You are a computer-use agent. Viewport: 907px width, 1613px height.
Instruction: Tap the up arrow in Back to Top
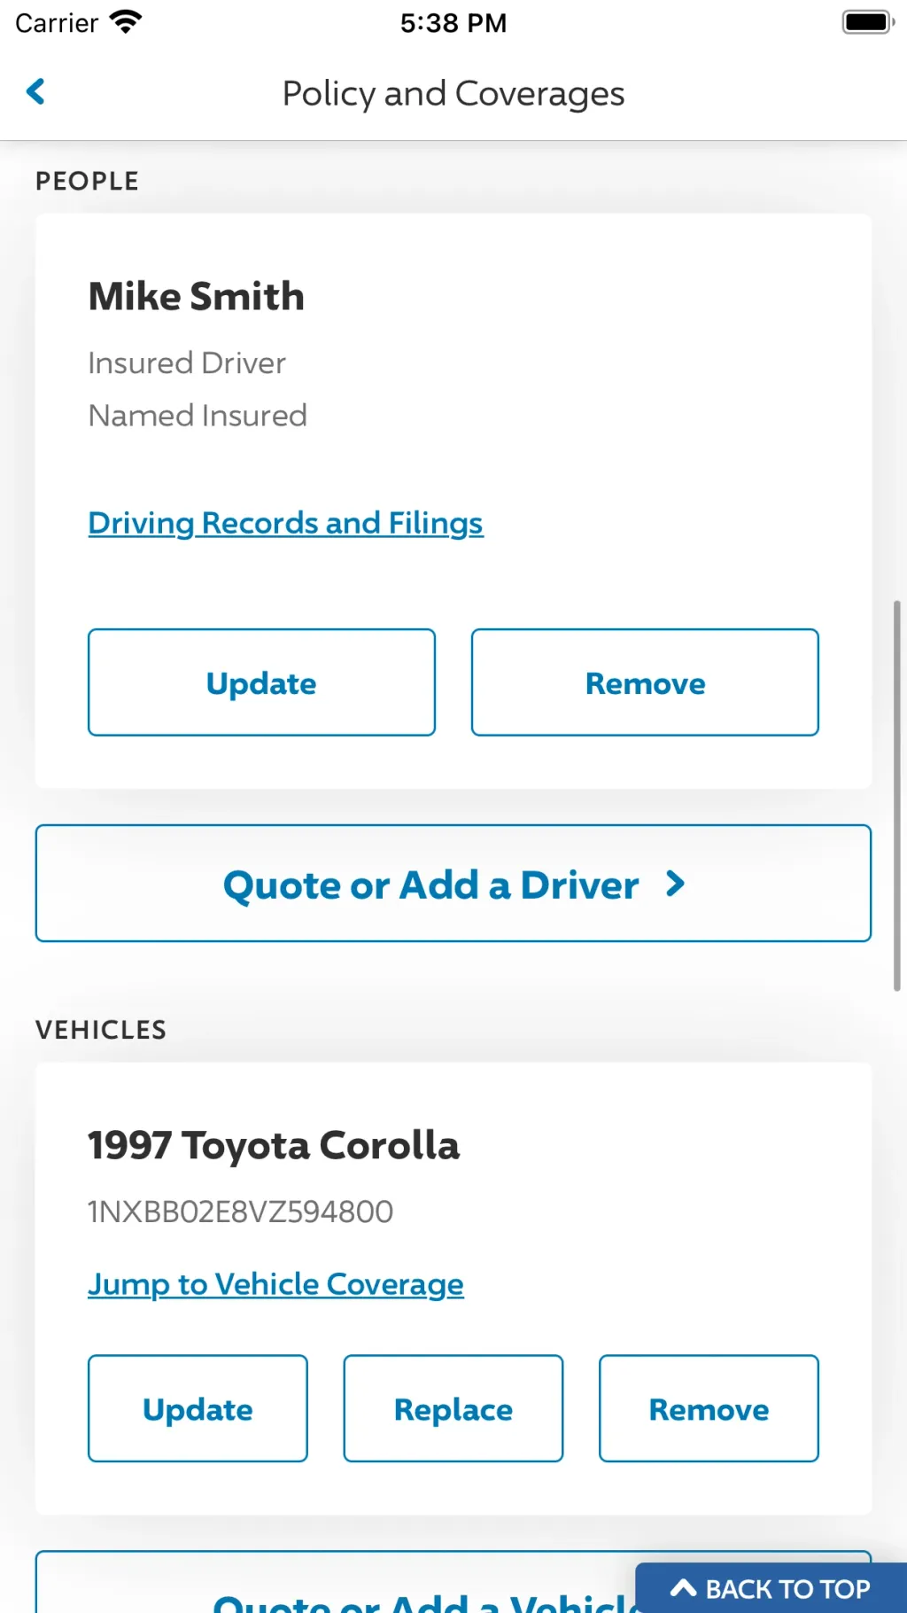[x=683, y=1587]
